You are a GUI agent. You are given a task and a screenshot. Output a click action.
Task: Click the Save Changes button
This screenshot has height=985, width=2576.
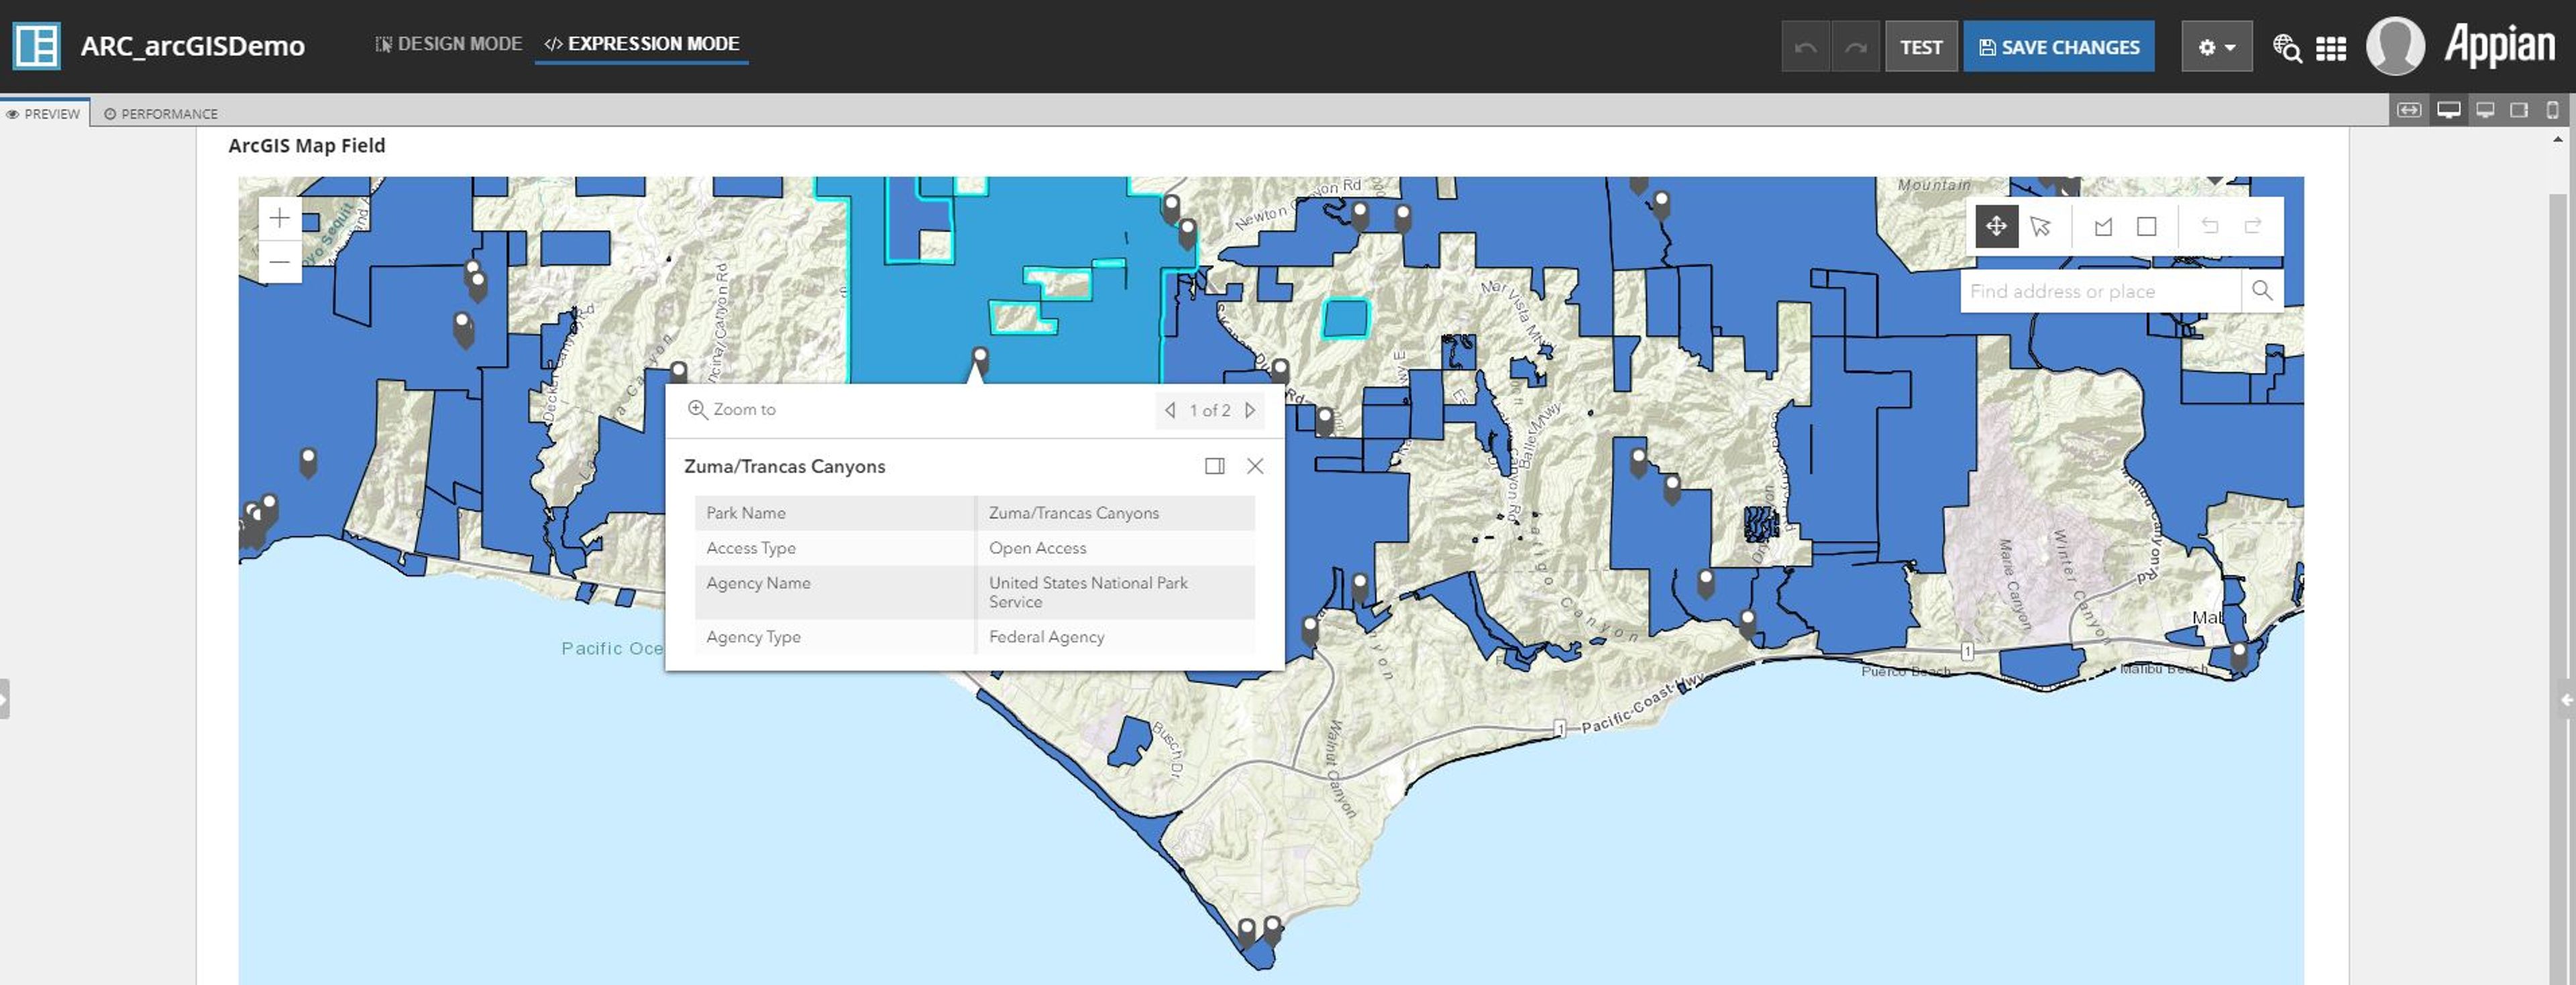pyautogui.click(x=2059, y=47)
